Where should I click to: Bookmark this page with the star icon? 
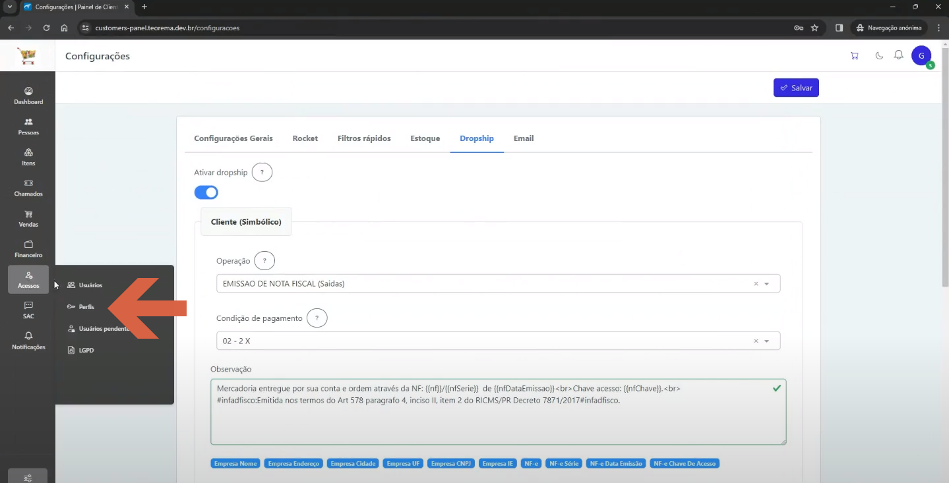point(814,28)
